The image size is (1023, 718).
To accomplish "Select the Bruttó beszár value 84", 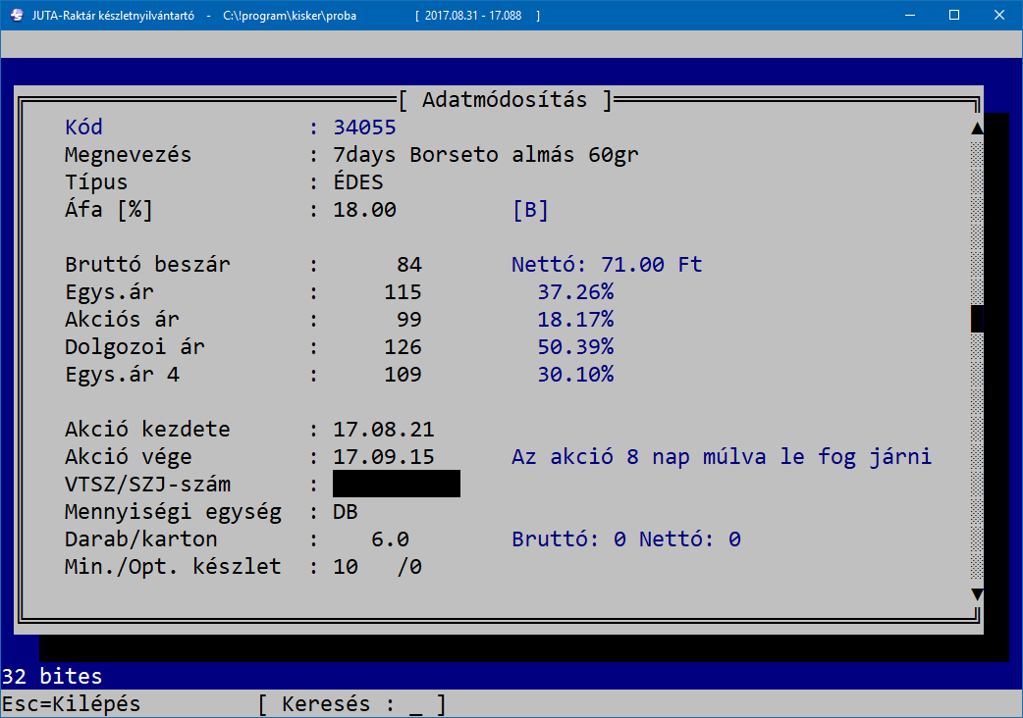I will pos(408,265).
